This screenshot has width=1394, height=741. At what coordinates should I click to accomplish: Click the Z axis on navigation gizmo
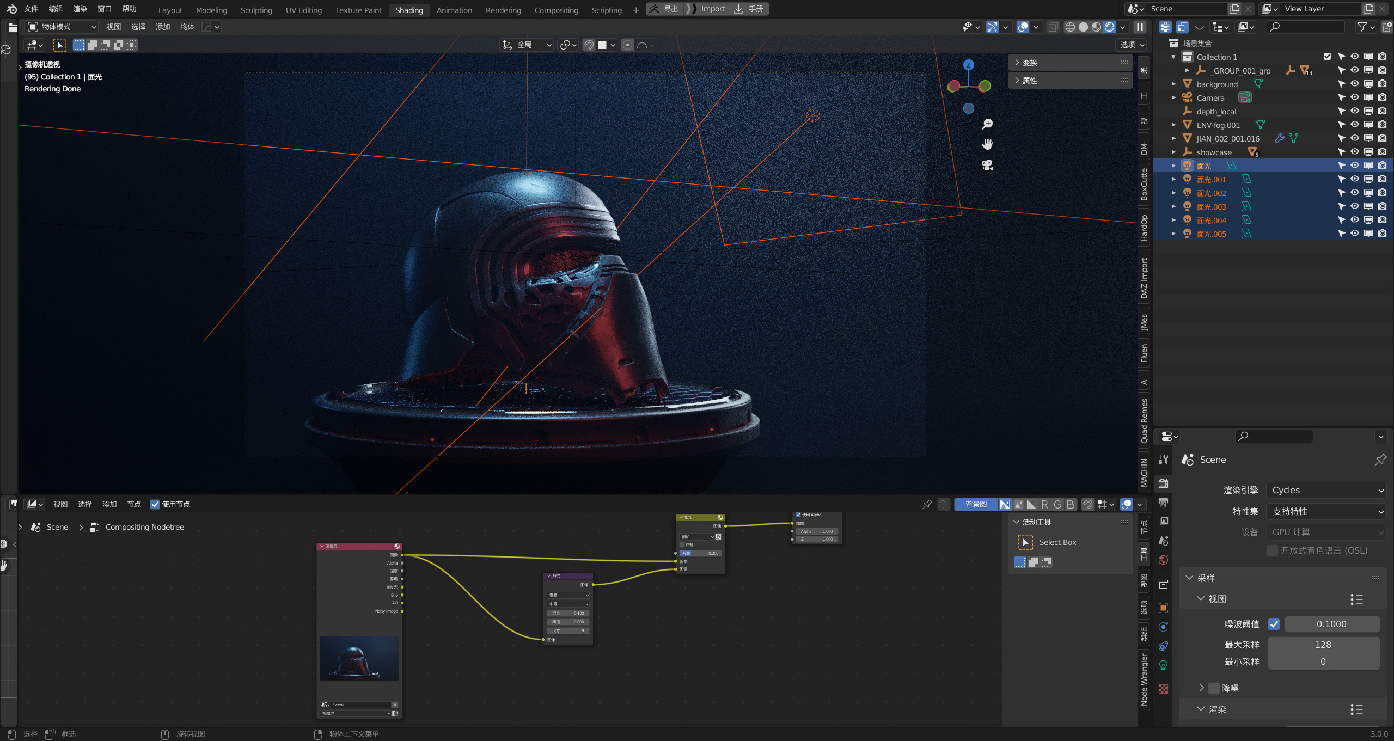click(x=968, y=65)
